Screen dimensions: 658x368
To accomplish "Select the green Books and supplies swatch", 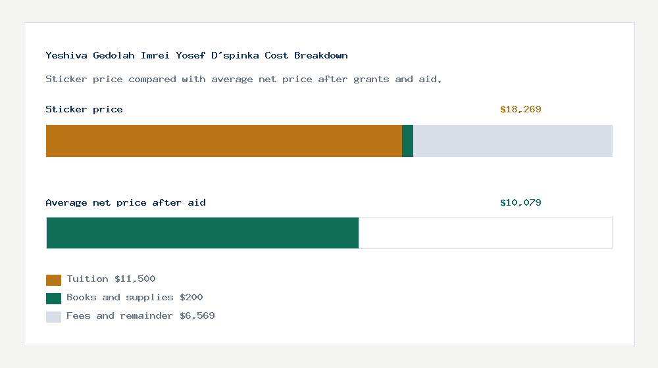I will click(53, 298).
